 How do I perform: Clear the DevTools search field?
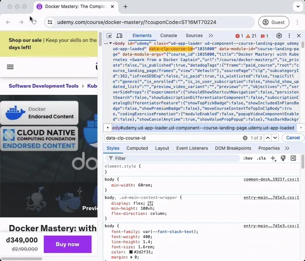[x=245, y=138]
